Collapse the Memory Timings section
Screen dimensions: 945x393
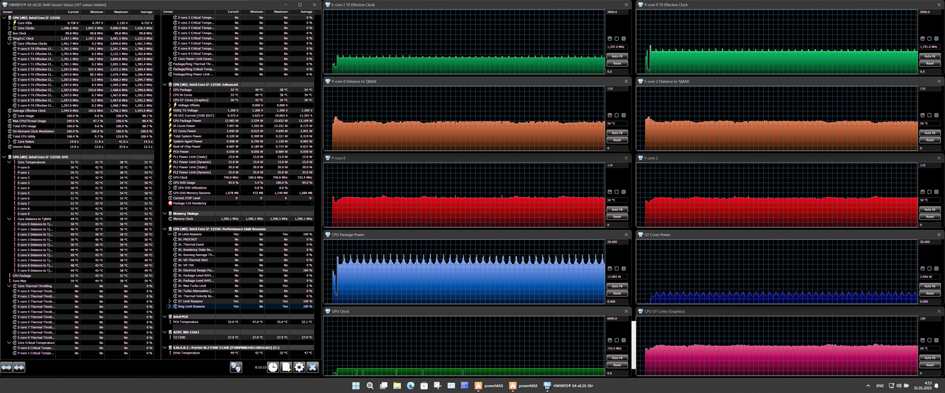165,213
